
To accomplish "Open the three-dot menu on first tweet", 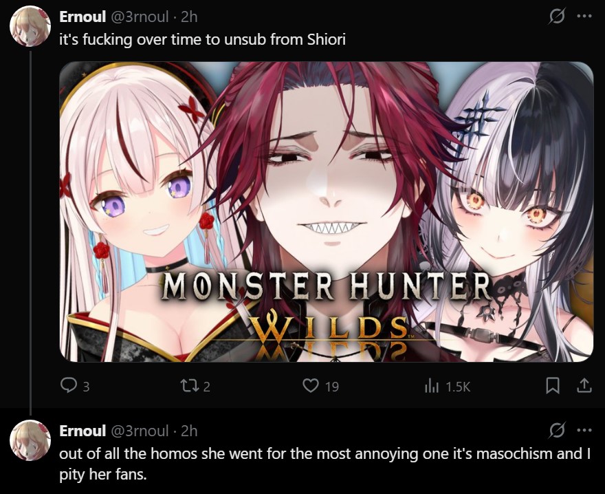I will 584,17.
